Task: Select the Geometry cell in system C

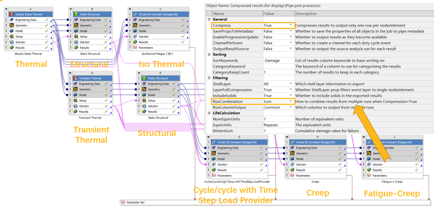Action: 160,26
